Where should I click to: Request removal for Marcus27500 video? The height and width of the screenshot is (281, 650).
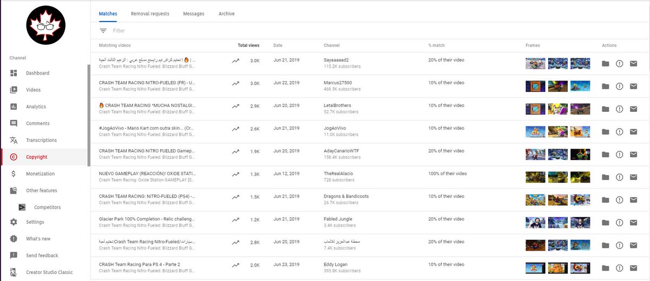[x=620, y=86]
